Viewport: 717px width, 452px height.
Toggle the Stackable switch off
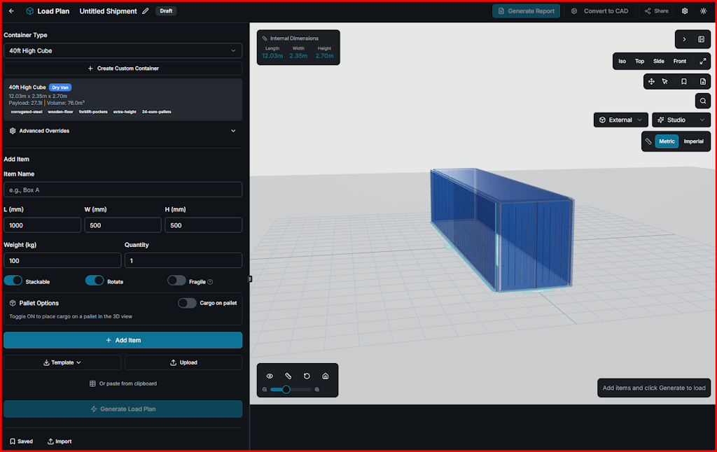tap(13, 281)
